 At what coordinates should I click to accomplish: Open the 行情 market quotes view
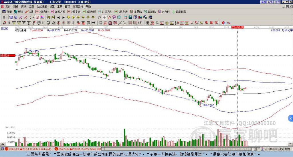tap(7, 11)
